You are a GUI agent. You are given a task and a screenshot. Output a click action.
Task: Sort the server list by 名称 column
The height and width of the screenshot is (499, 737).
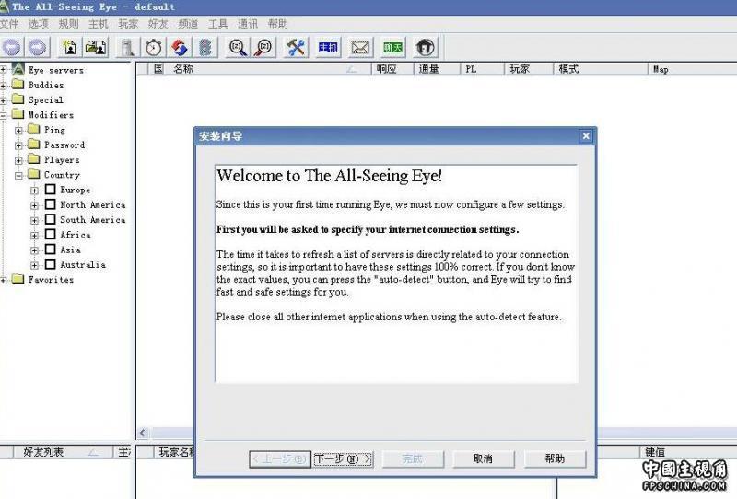[268, 69]
